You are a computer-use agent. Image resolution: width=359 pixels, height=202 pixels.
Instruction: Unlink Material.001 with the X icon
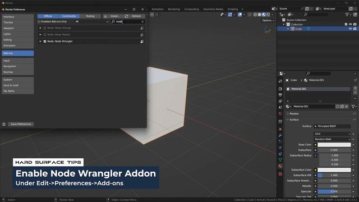pyautogui.click(x=347, y=107)
